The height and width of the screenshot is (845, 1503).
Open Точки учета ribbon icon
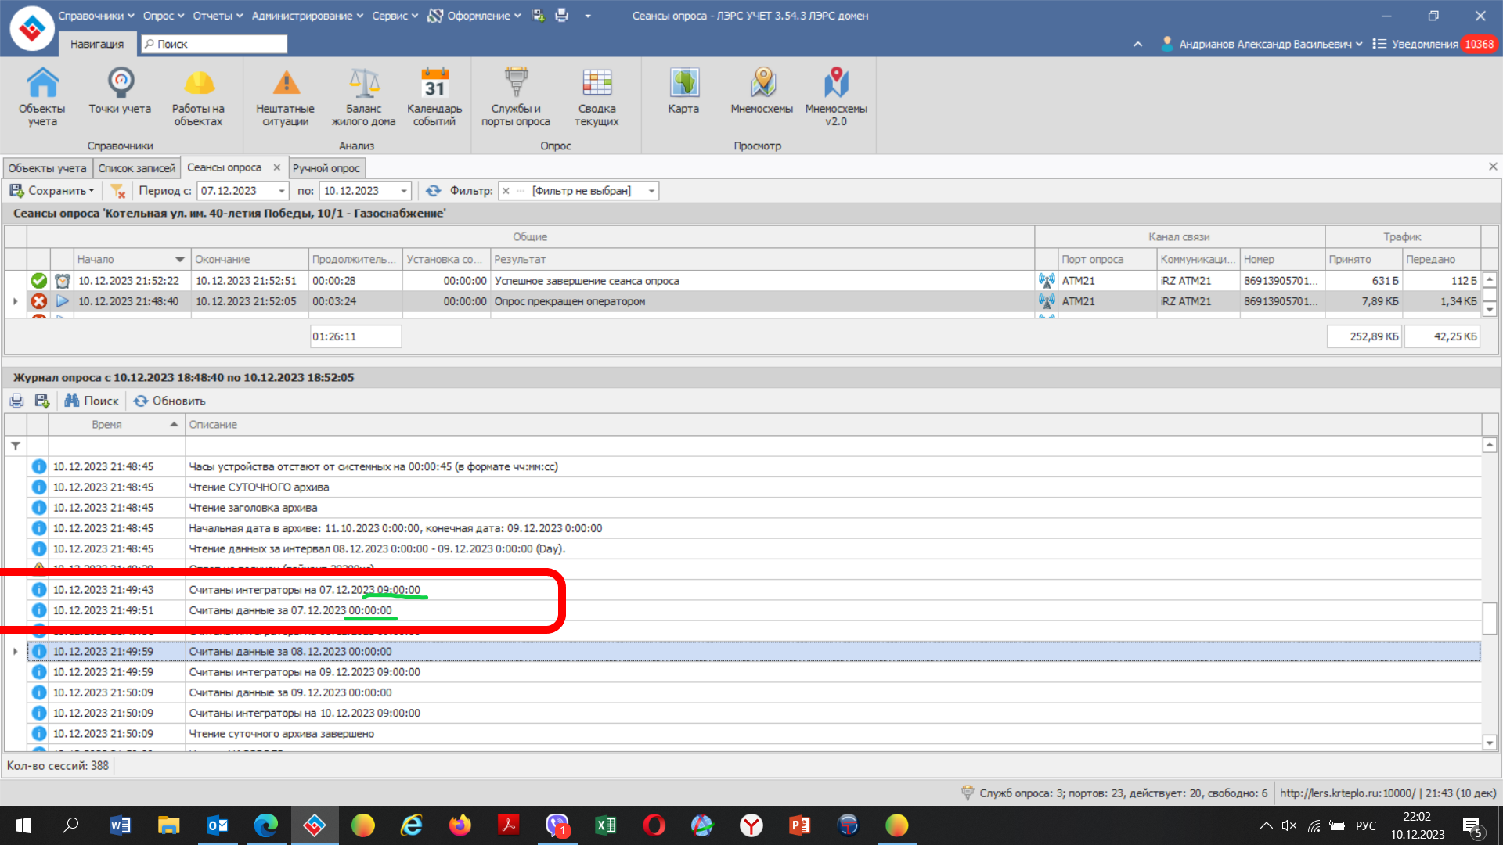pos(120,92)
